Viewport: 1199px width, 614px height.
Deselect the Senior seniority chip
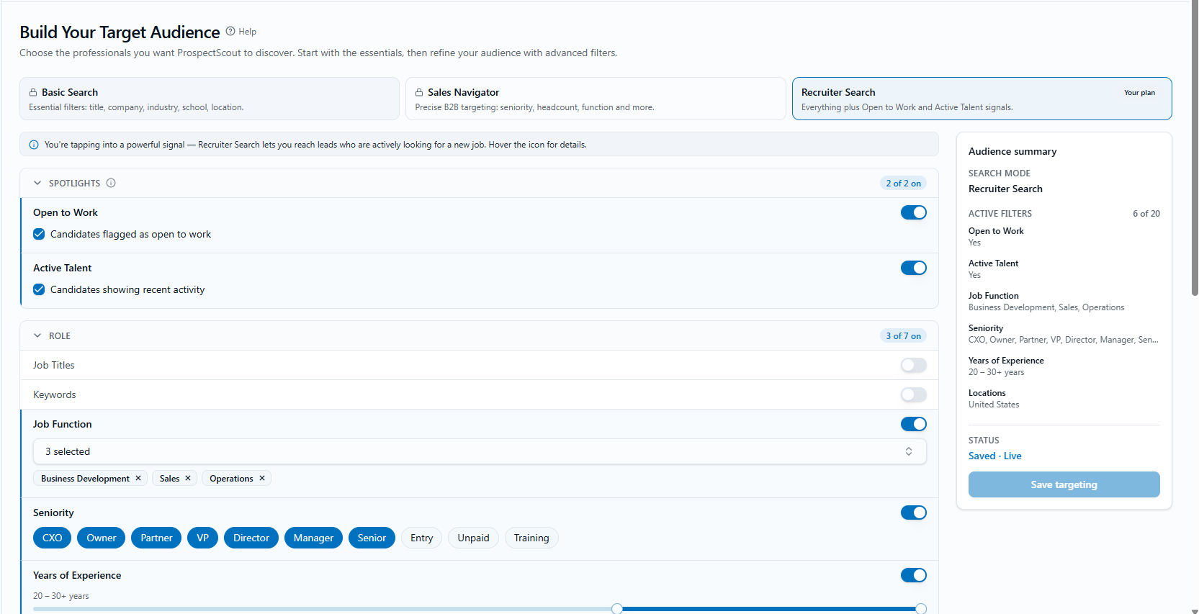[372, 538]
